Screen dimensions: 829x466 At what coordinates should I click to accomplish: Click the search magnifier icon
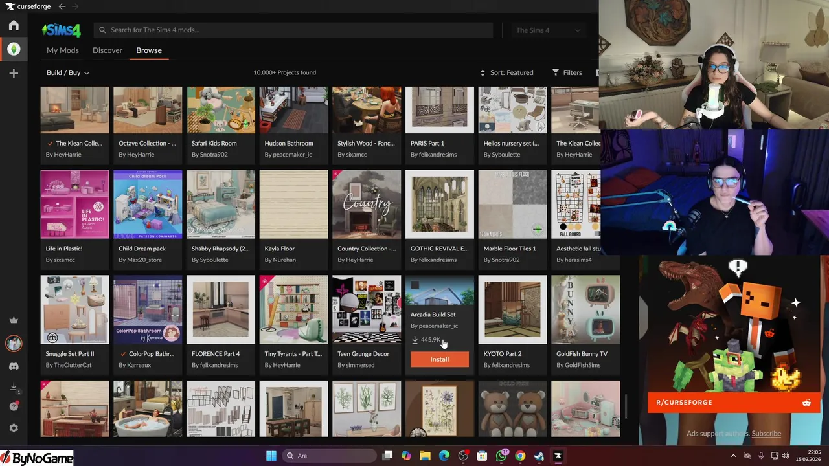click(102, 30)
